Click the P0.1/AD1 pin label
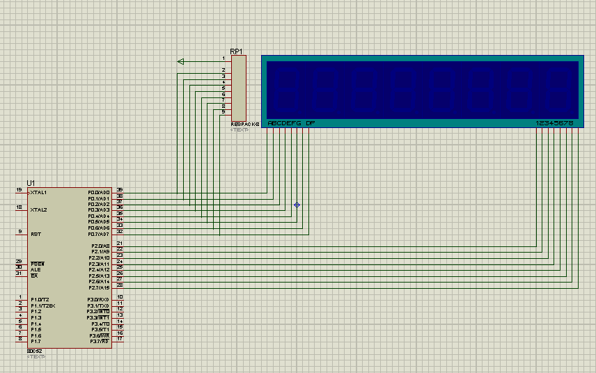The width and height of the screenshot is (596, 373). click(98, 198)
